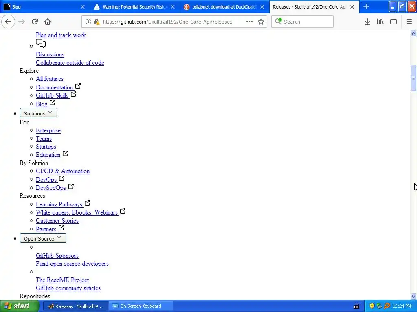
Task: Click external link icon beside Education
Action: tap(66, 154)
